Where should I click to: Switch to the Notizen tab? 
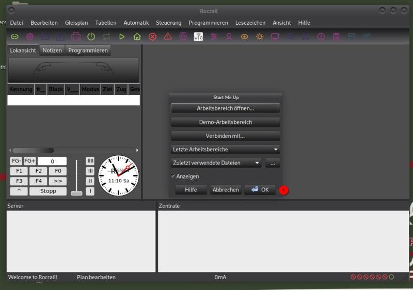tap(52, 51)
